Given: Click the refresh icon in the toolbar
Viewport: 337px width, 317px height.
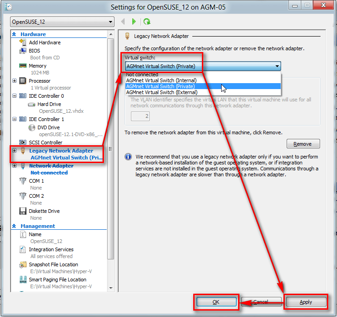Looking at the screenshot, I should coord(147,21).
